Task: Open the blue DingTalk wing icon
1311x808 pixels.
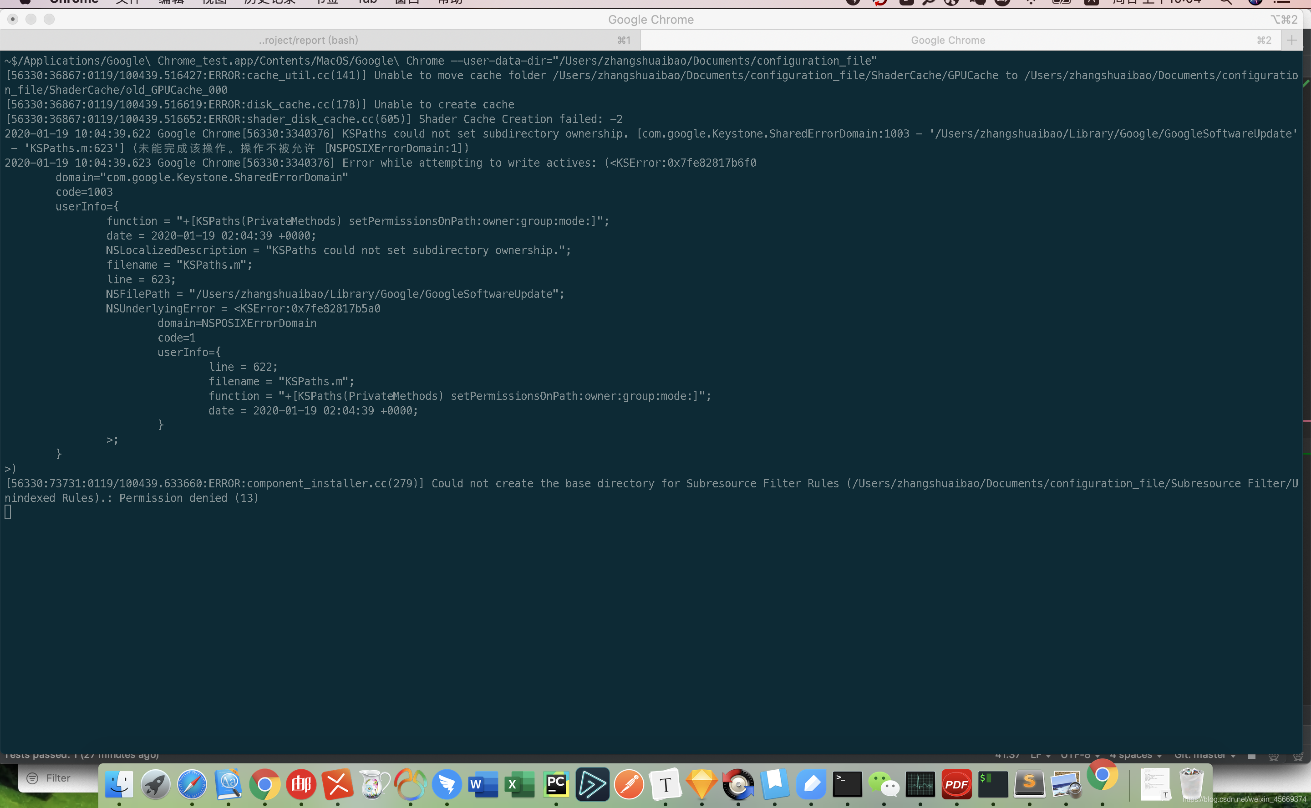Action: 447,784
